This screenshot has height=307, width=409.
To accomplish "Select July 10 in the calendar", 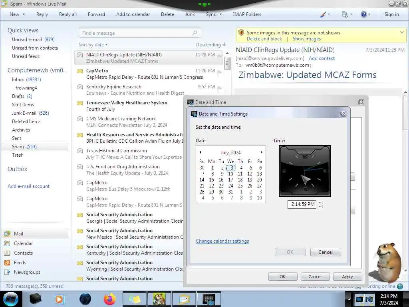I will coord(230,173).
